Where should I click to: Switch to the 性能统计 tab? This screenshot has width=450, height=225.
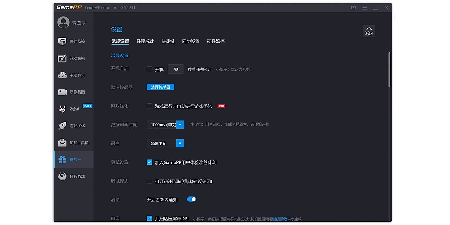click(x=145, y=41)
